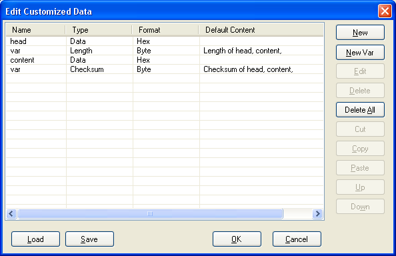This screenshot has width=396, height=256.
Task: Select 'var' name in Length row
Action: click(15, 51)
